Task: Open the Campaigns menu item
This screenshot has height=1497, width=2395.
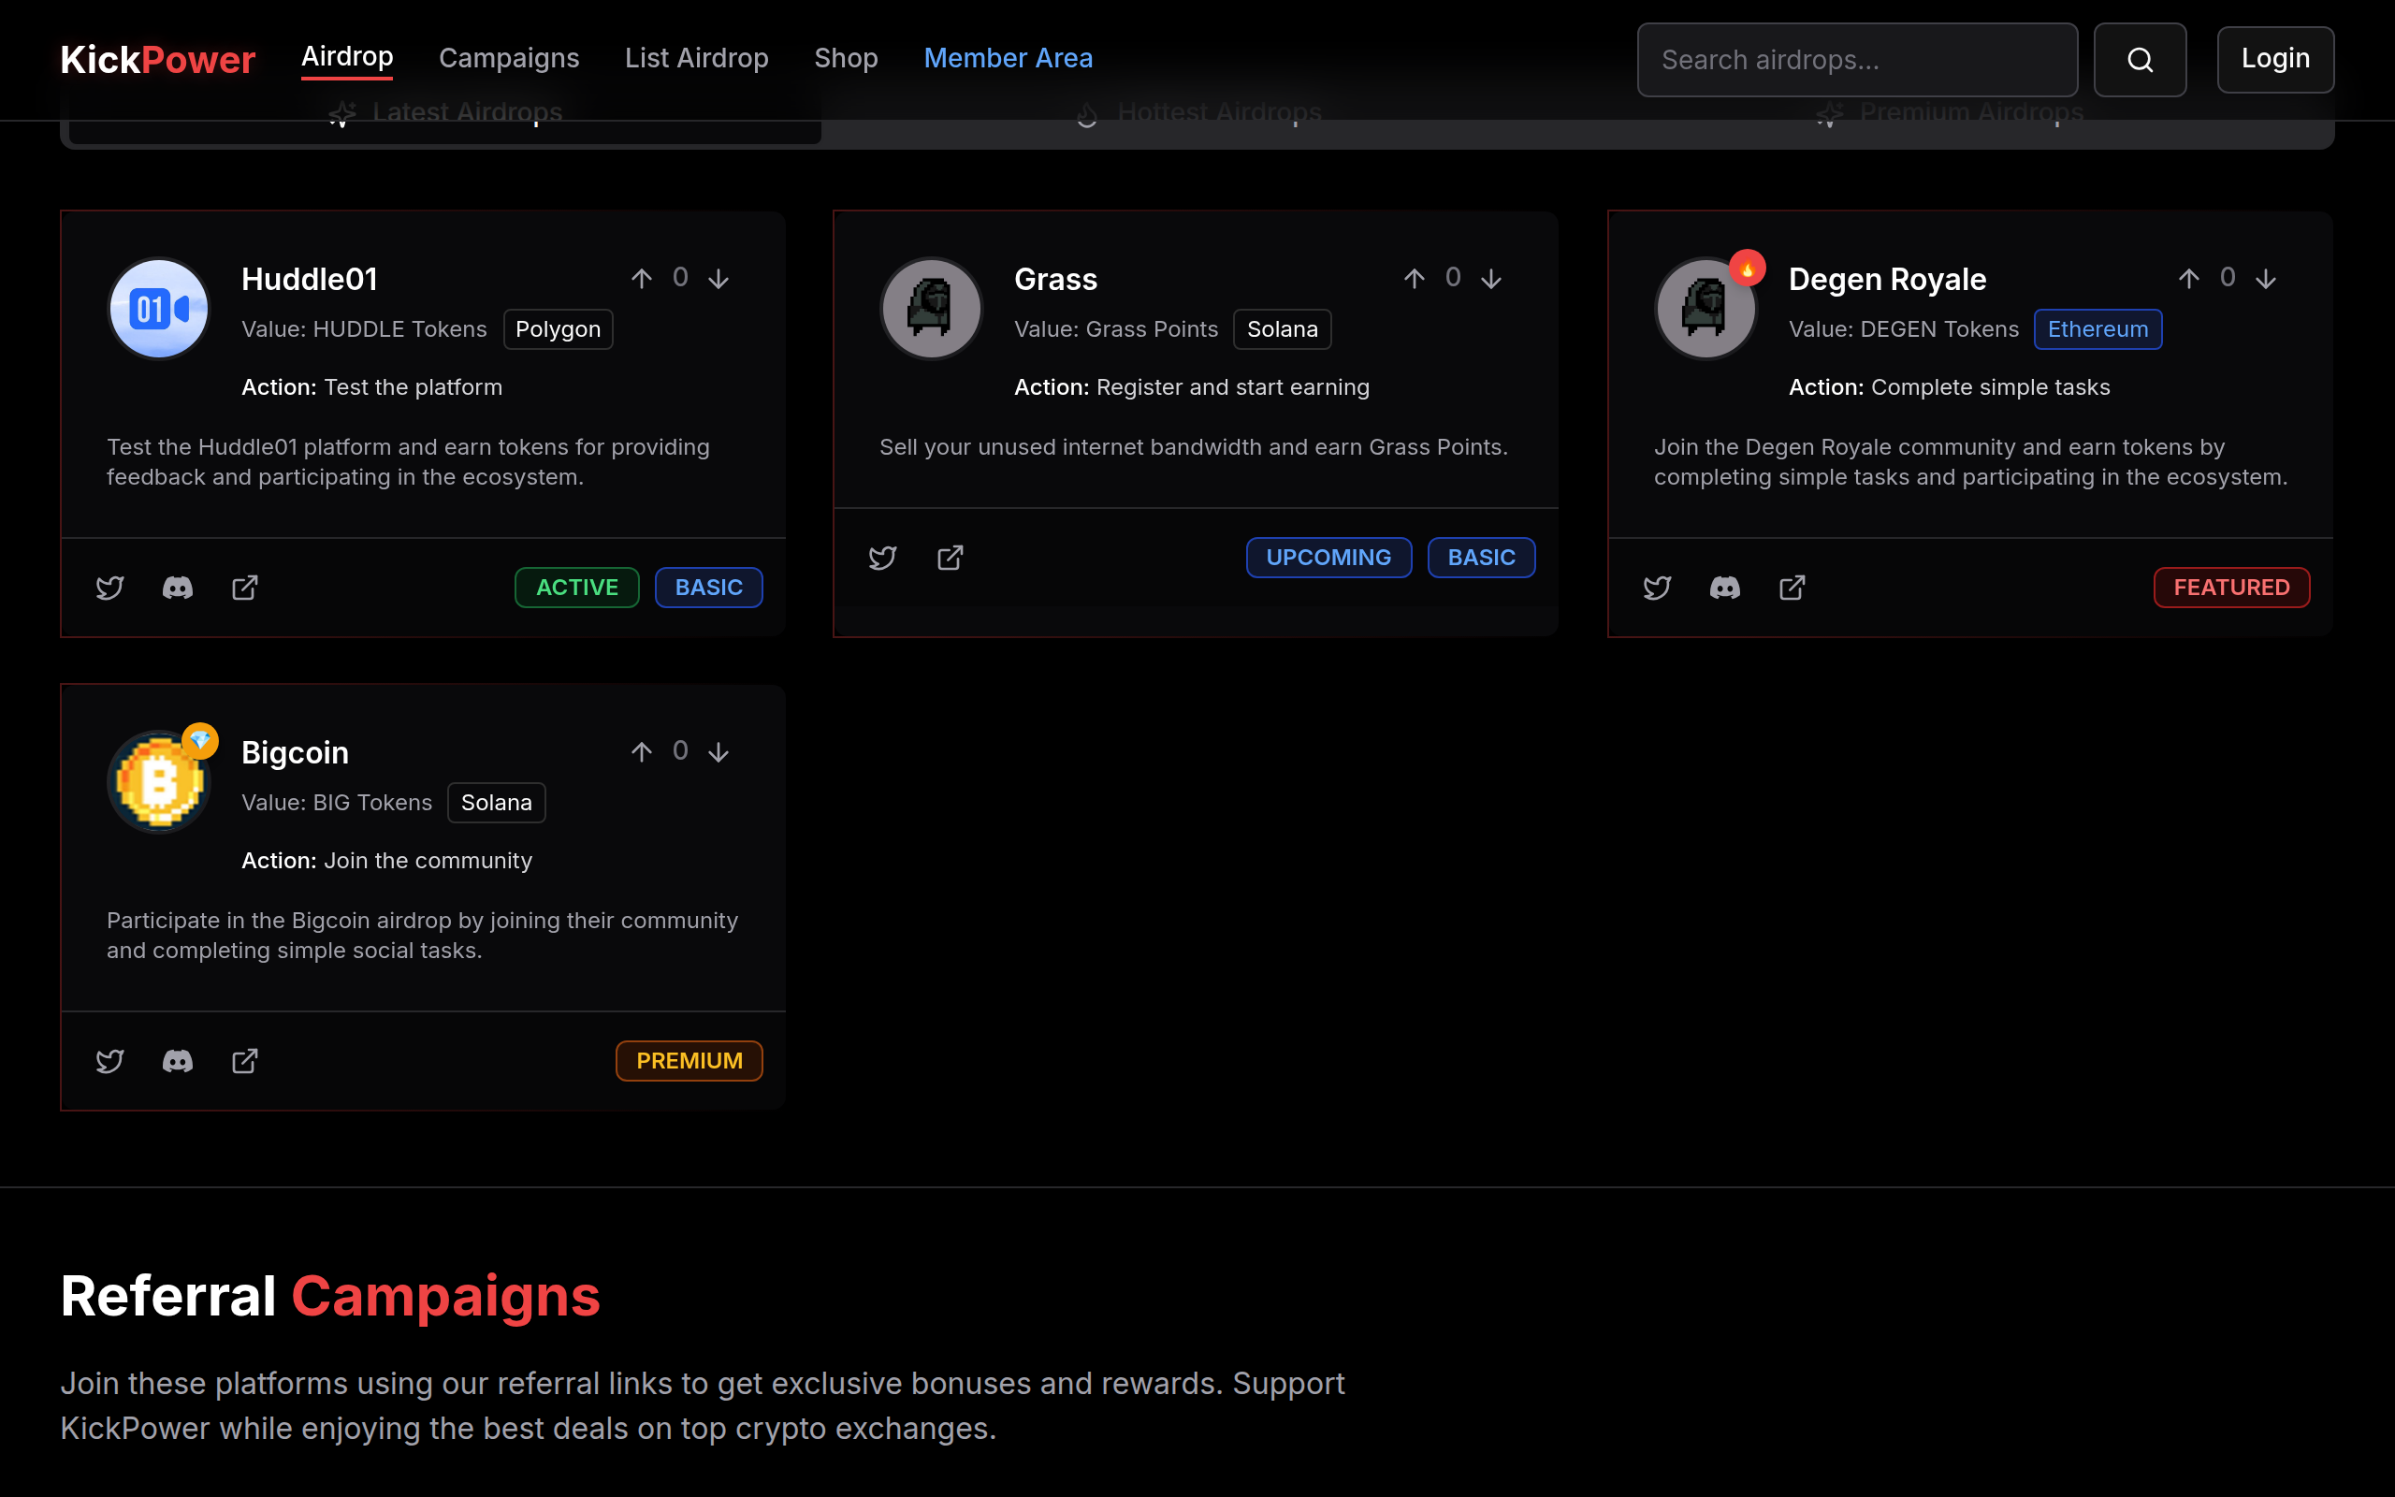Action: (509, 58)
